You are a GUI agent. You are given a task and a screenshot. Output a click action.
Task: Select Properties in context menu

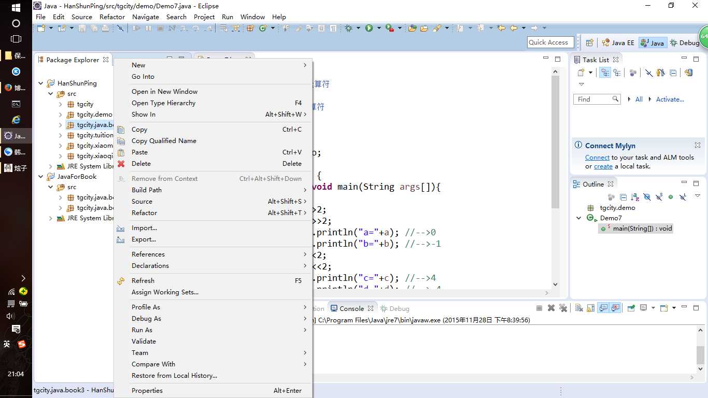(213, 391)
